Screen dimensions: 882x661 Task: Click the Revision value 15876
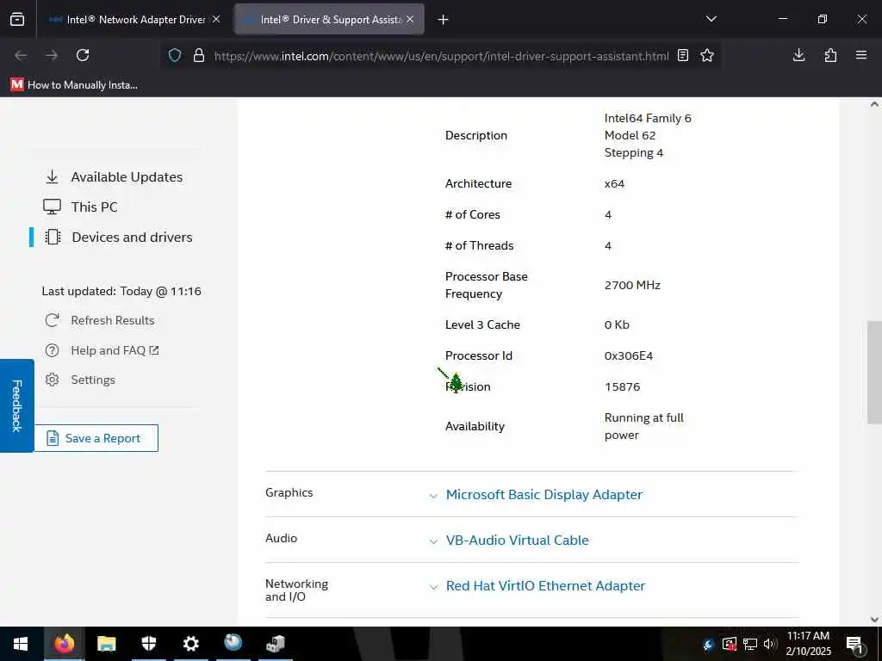pos(622,386)
